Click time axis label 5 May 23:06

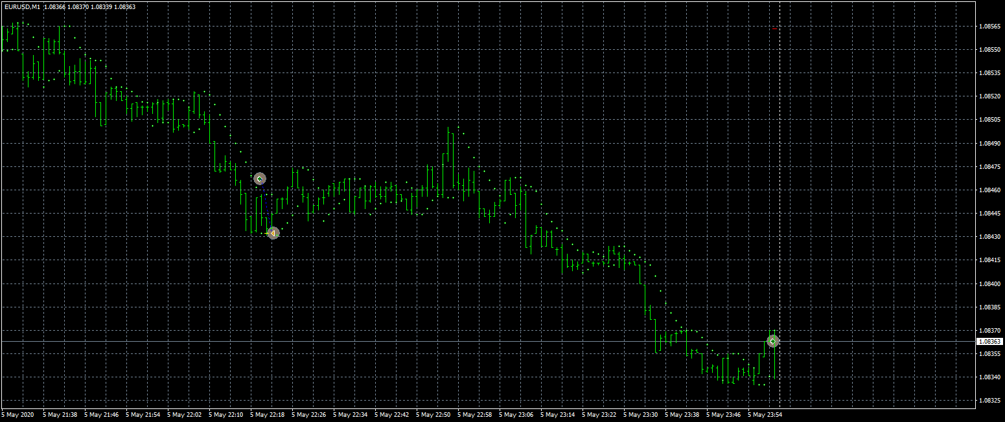click(516, 414)
